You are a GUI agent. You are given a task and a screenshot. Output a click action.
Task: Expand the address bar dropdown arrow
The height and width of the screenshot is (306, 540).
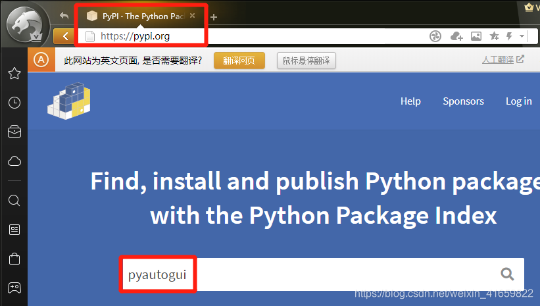[x=522, y=36]
